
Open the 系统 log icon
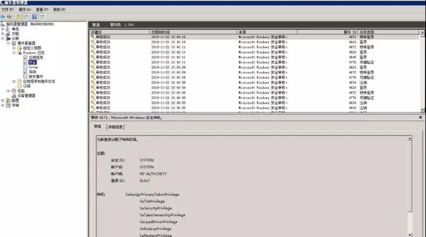25,72
